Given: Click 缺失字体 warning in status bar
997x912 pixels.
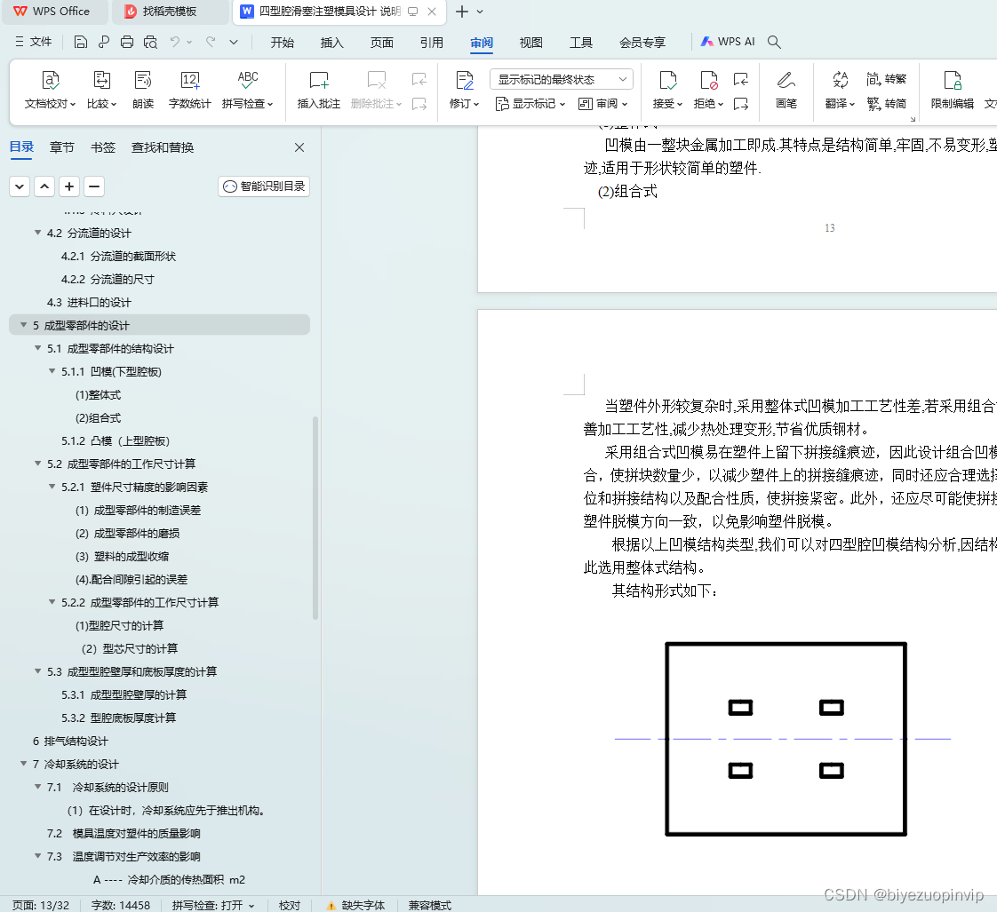Looking at the screenshot, I should [x=355, y=905].
